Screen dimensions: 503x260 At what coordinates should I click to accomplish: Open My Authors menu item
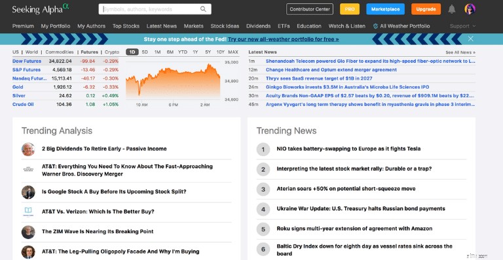coord(91,26)
